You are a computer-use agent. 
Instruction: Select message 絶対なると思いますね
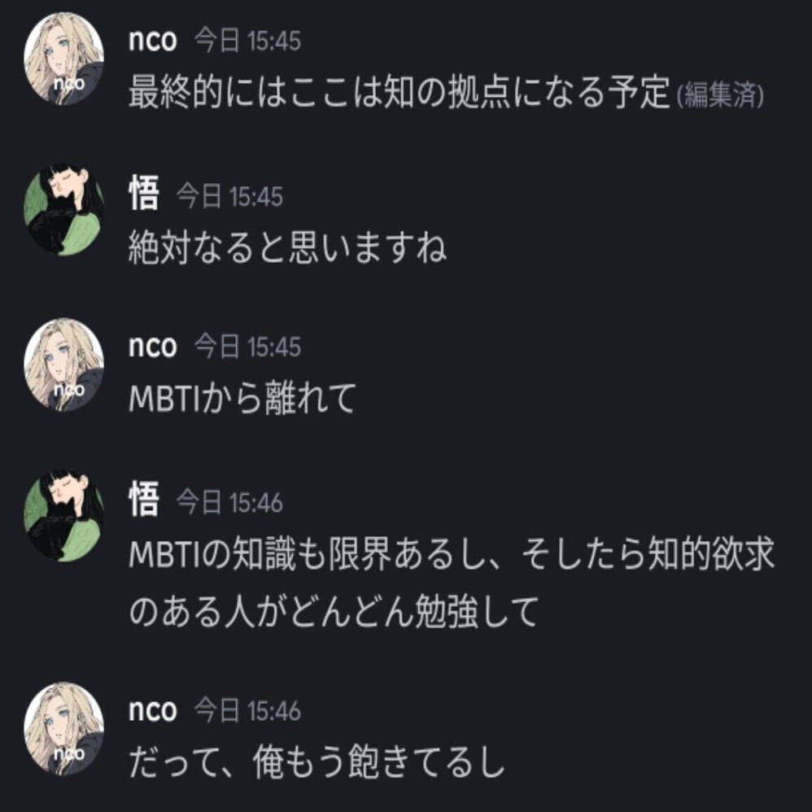tap(287, 247)
